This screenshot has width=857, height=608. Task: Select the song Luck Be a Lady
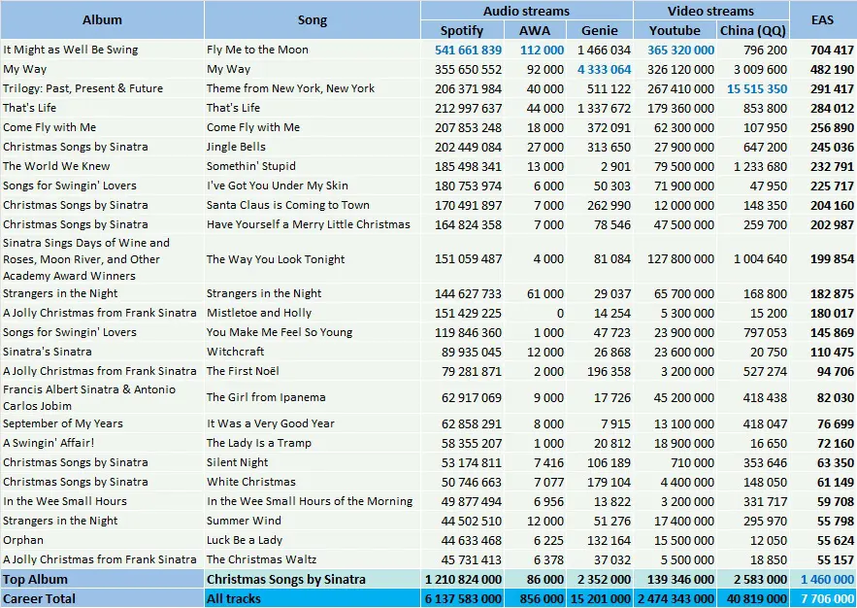(245, 540)
